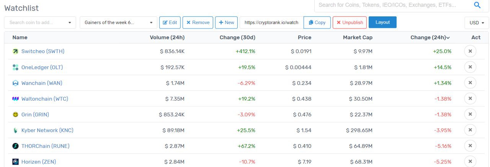
Task: Sort table by Name column
Action: (x=20, y=37)
